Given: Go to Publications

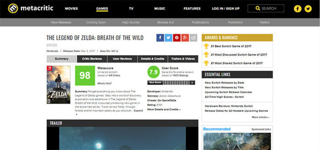Looking at the screenshot, I should point(200,22).
